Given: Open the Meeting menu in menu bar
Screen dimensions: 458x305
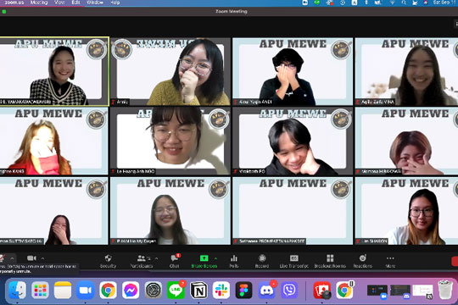Looking at the screenshot, I should (39, 3).
